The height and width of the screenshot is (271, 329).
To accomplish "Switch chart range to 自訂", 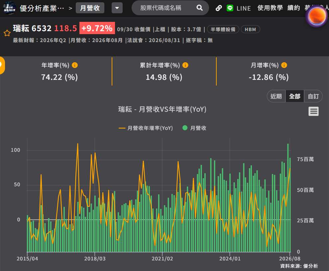I will click(313, 96).
